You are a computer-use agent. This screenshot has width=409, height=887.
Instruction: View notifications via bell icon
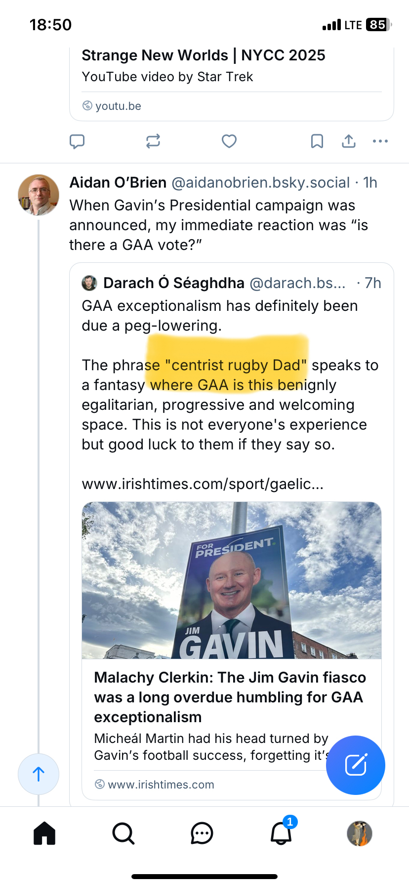point(281,834)
